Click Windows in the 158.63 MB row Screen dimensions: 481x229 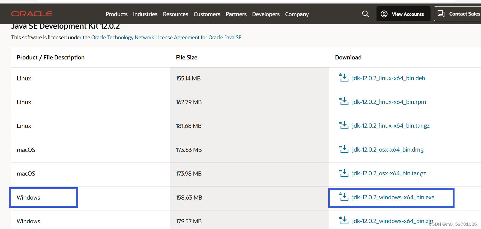(28, 198)
